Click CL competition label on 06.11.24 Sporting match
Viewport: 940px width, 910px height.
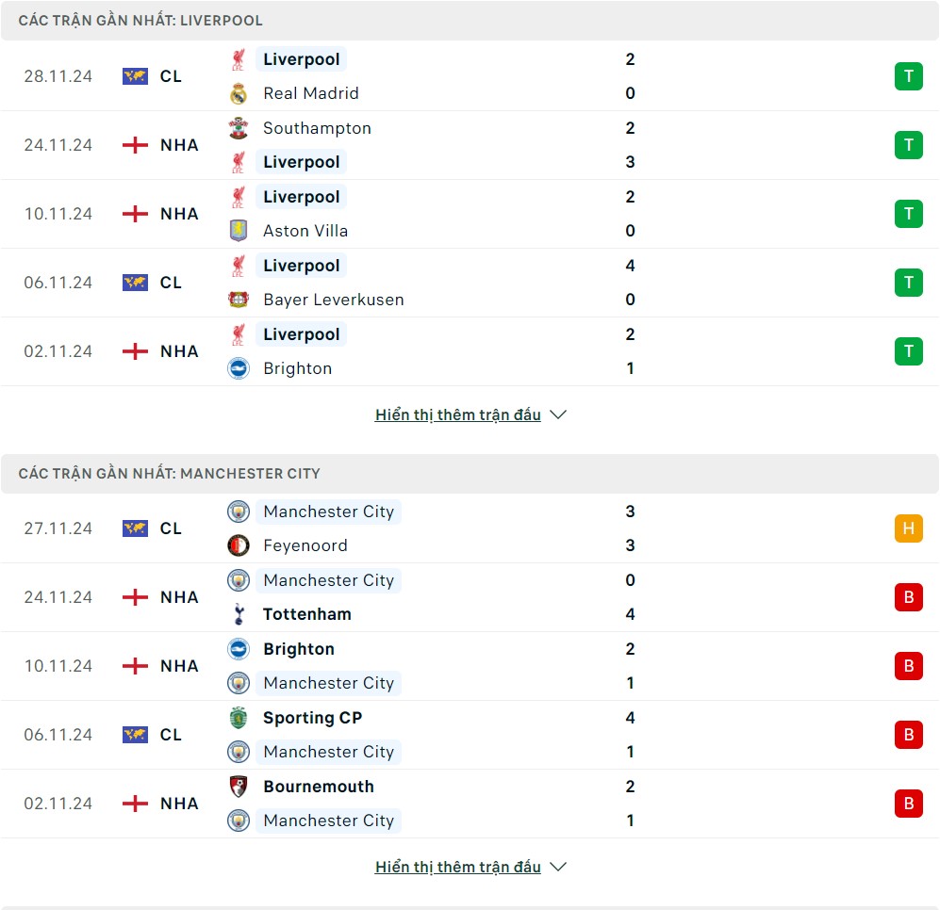[x=171, y=735]
